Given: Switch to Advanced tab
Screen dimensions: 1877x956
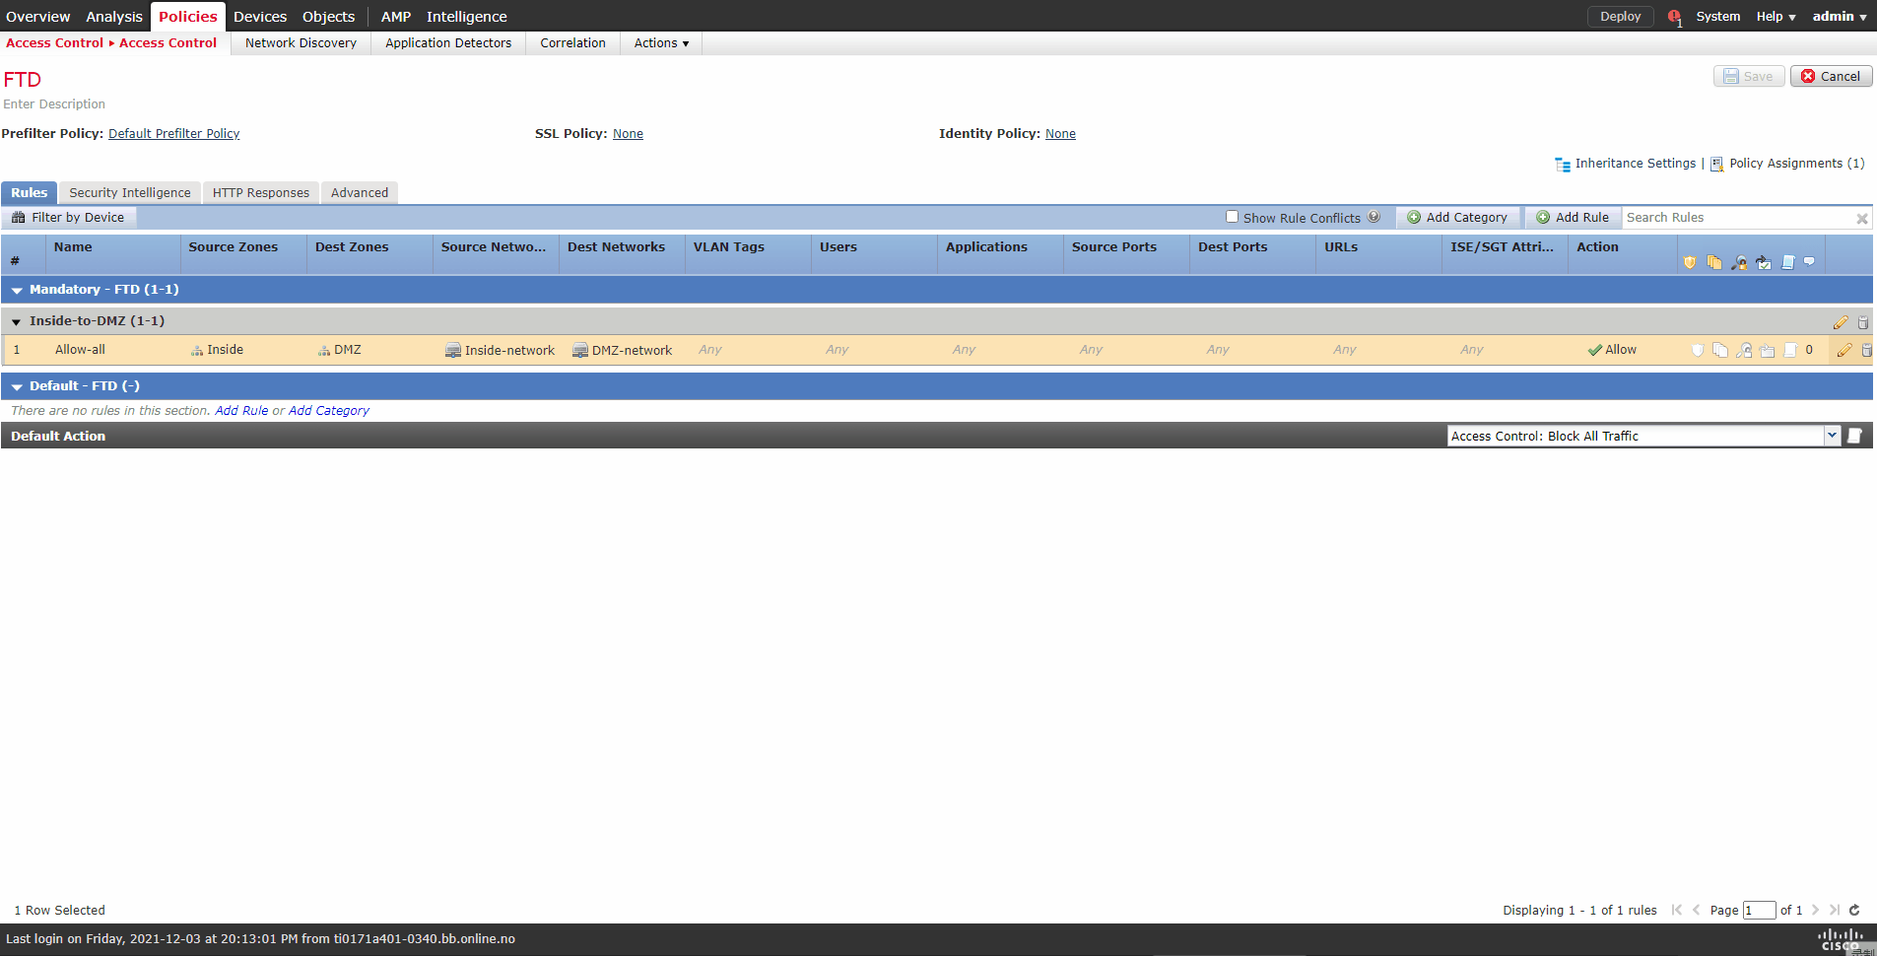Looking at the screenshot, I should [x=360, y=193].
